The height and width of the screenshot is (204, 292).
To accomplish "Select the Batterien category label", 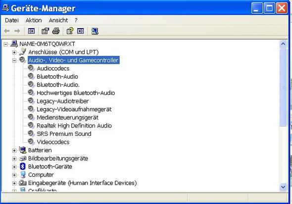I will tap(40, 150).
